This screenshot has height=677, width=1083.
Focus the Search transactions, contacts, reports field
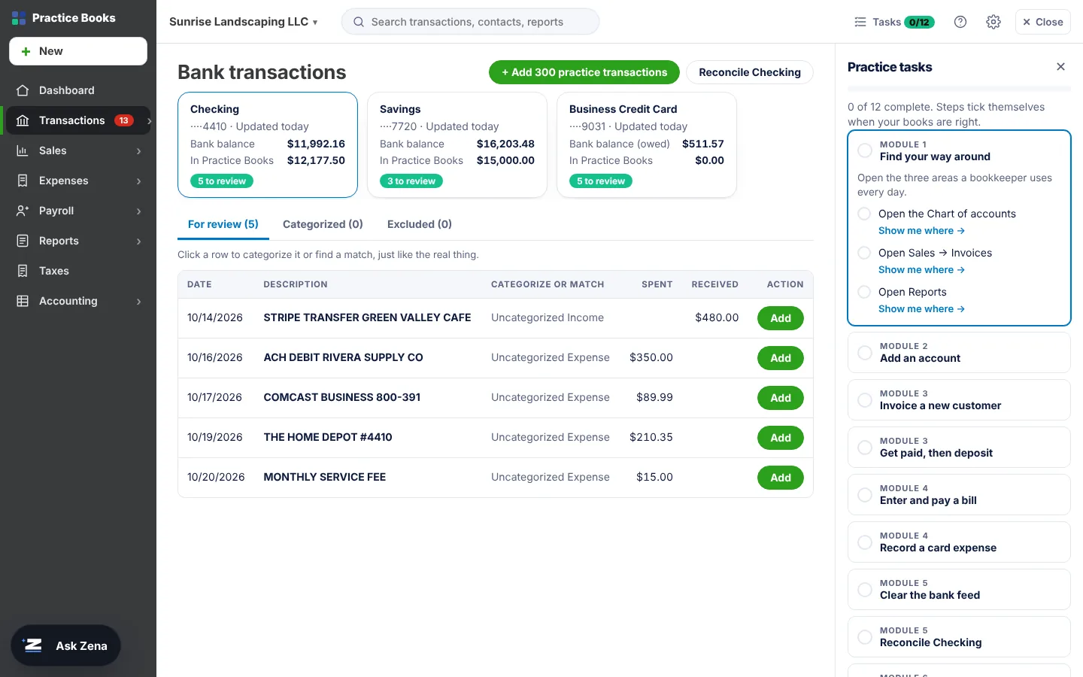[470, 22]
